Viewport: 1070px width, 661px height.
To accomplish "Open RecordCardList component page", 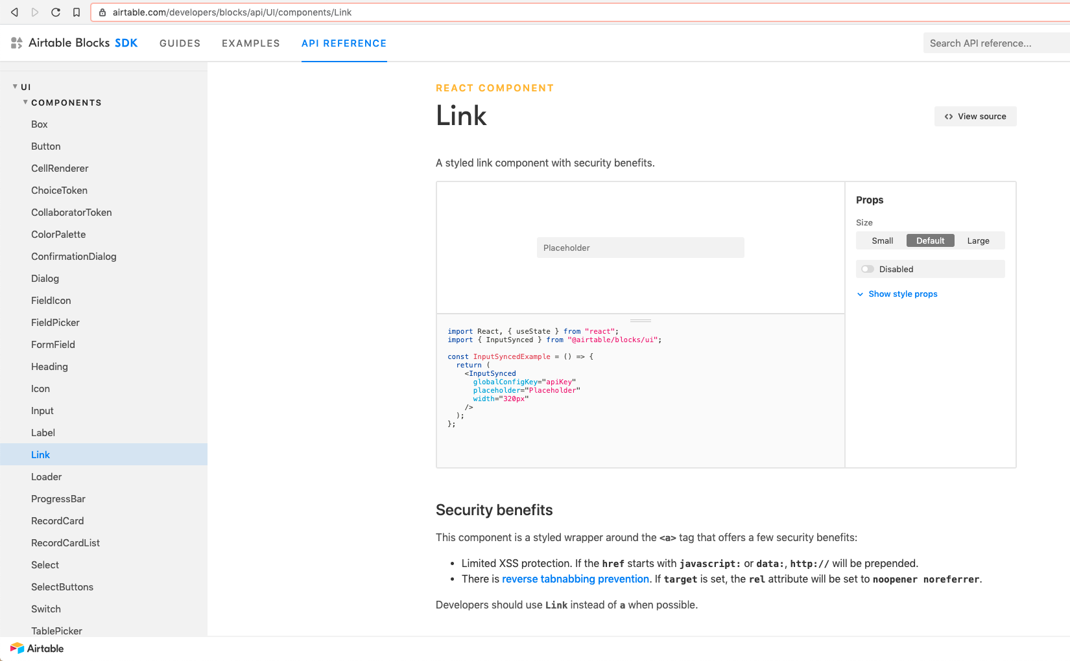I will (65, 543).
